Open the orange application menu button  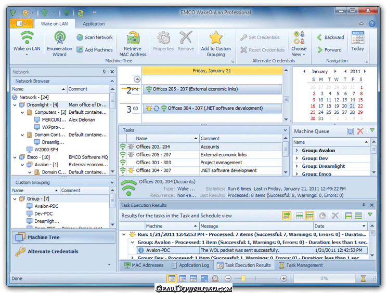pos(21,23)
